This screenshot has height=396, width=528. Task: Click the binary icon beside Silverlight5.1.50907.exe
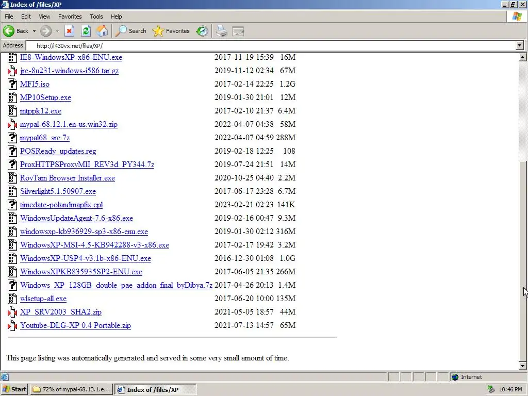pos(12,191)
